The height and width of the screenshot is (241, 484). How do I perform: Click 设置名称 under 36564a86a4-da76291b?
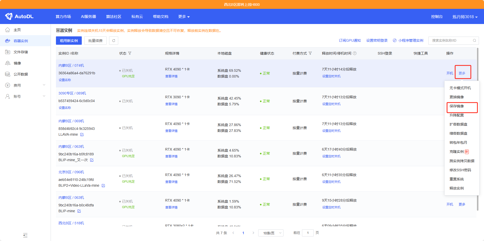click(x=65, y=80)
